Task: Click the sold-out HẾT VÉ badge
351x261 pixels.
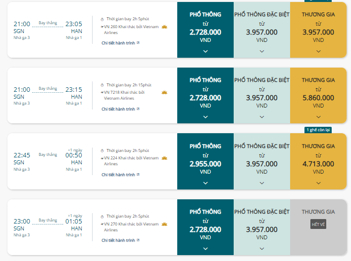Action: tap(318, 224)
